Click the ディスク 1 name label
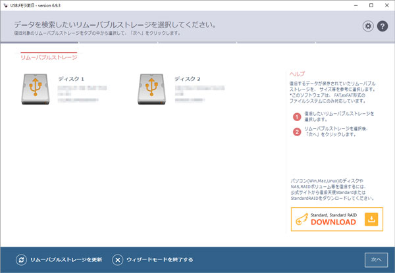The width and height of the screenshot is (395, 273). pyautogui.click(x=71, y=79)
